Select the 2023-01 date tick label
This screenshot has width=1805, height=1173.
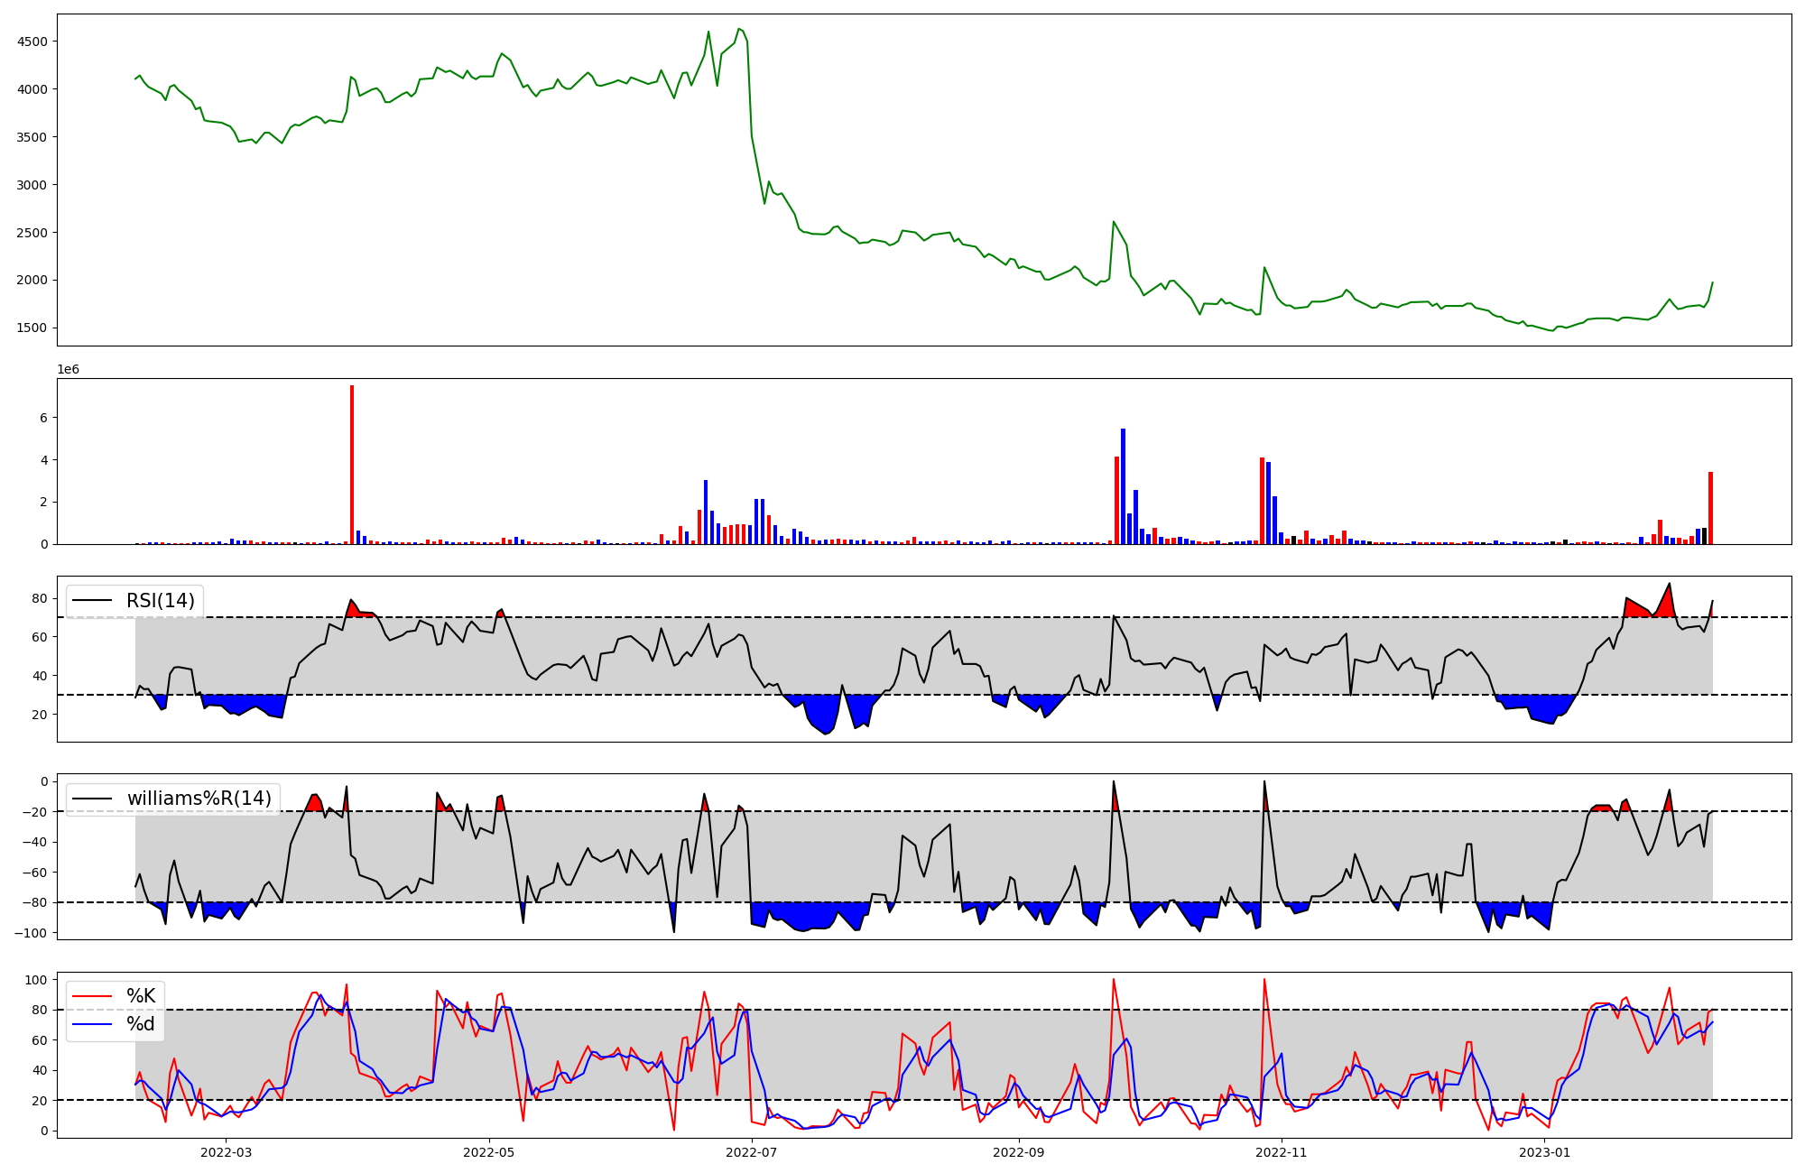click(x=1544, y=1152)
